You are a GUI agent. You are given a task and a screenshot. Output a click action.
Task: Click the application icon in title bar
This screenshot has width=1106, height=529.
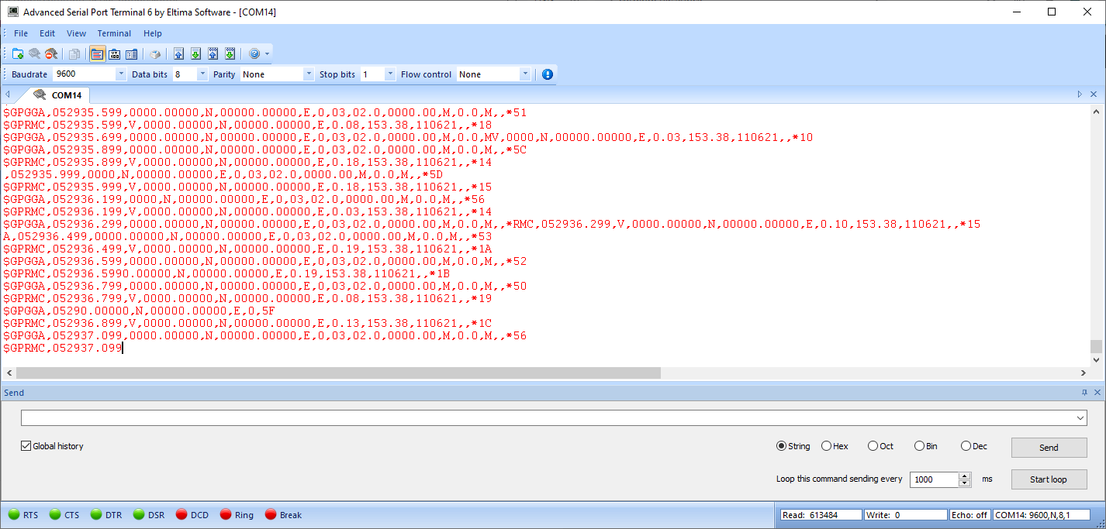(x=12, y=12)
